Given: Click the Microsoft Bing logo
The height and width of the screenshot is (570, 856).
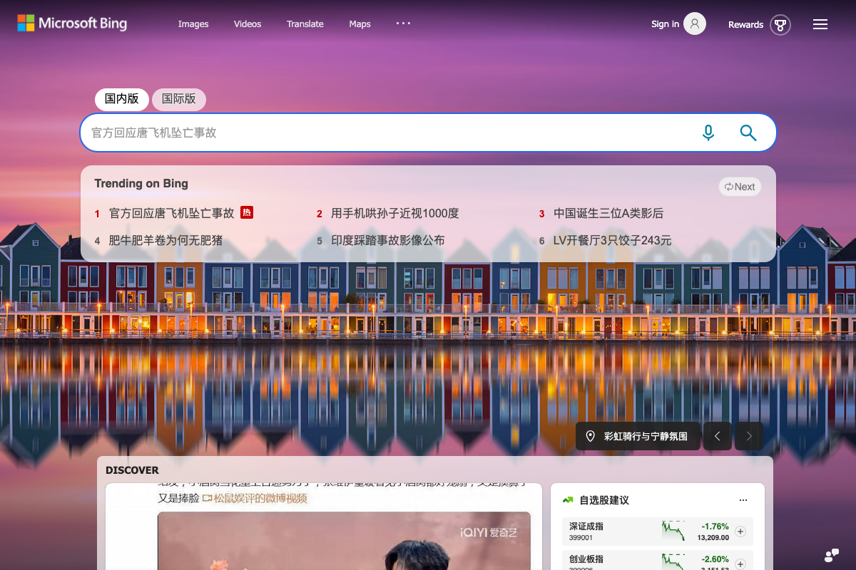Looking at the screenshot, I should (72, 24).
